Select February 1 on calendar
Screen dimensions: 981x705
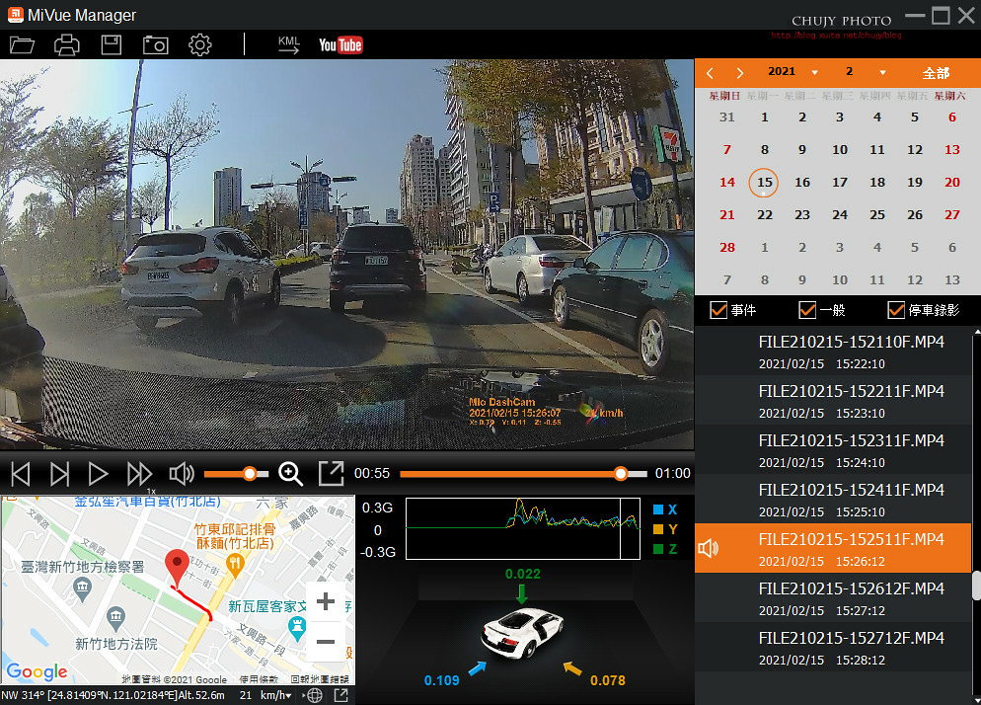765,117
